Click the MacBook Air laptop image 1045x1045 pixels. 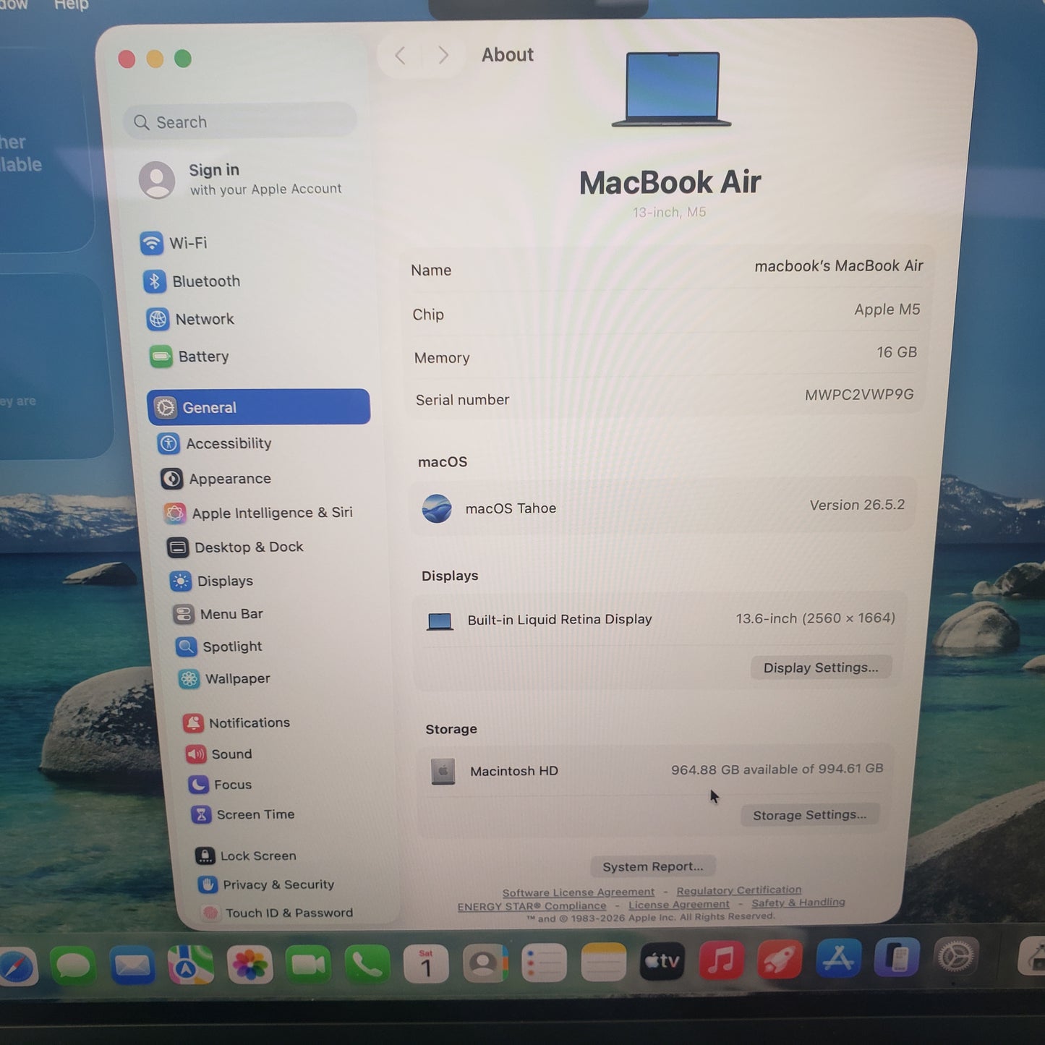(x=672, y=89)
